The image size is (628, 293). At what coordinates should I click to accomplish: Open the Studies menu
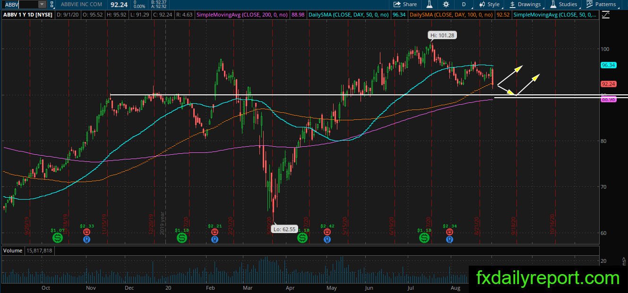pos(564,4)
